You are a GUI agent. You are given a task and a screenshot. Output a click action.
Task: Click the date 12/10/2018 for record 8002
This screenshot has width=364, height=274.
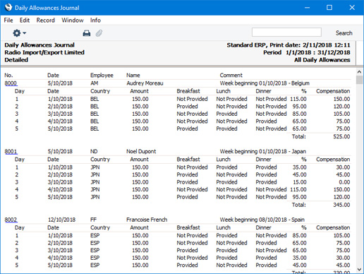[x=61, y=220]
